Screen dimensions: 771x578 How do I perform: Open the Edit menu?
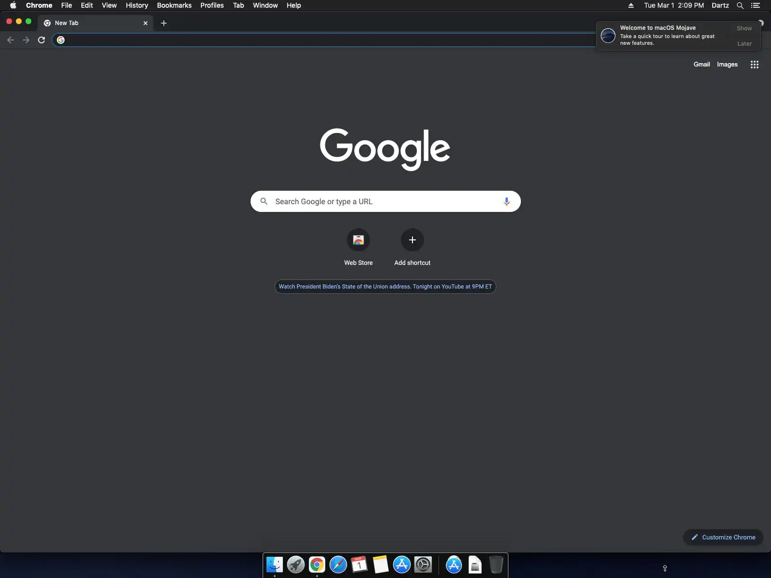[x=87, y=5]
